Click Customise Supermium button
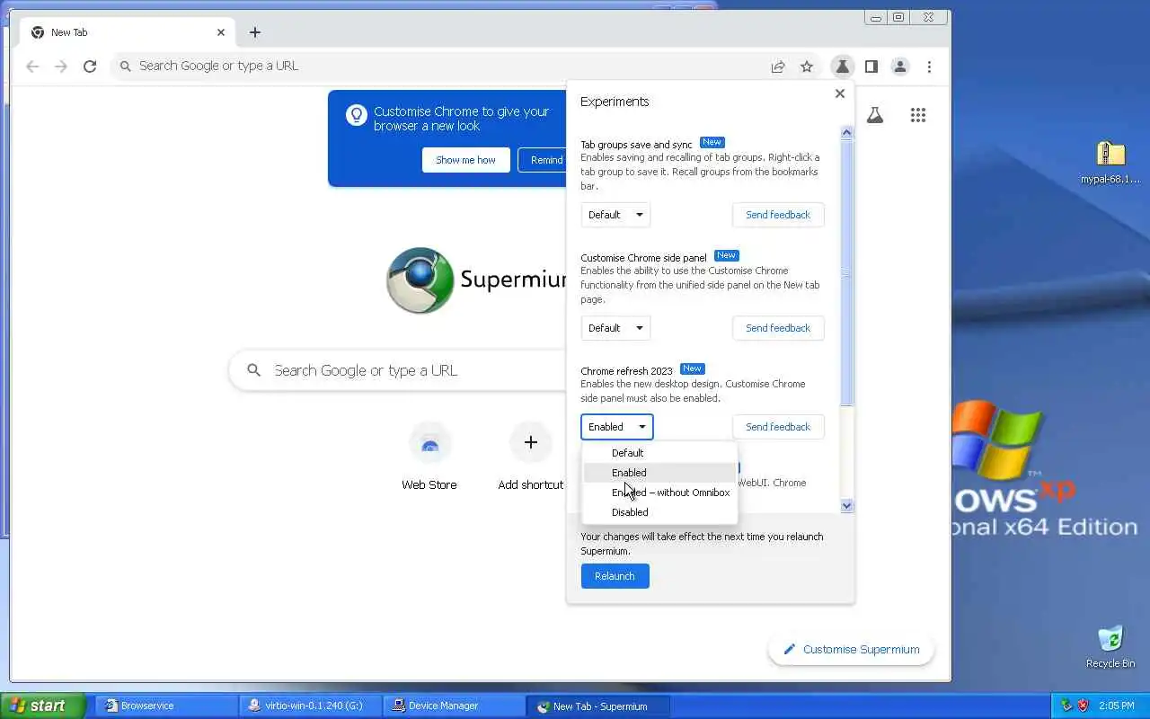Image resolution: width=1150 pixels, height=719 pixels. [x=852, y=649]
